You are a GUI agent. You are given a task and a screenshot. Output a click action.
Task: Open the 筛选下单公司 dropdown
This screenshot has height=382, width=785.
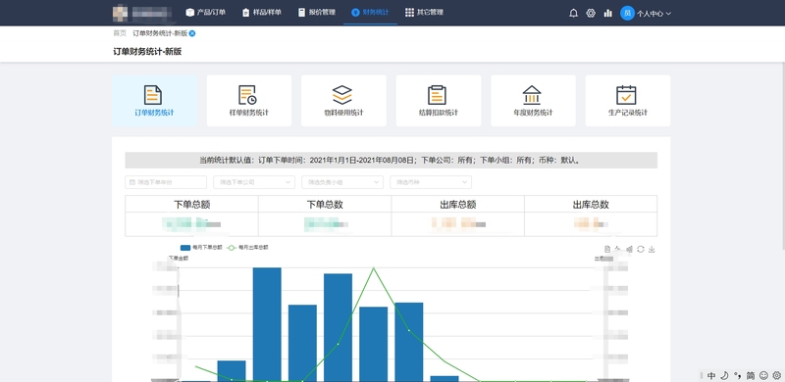click(254, 182)
